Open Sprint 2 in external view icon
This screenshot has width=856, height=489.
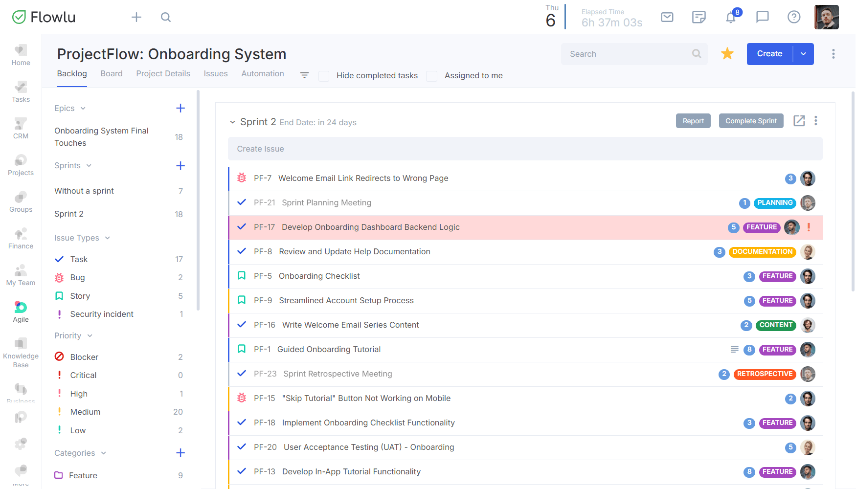(x=799, y=121)
